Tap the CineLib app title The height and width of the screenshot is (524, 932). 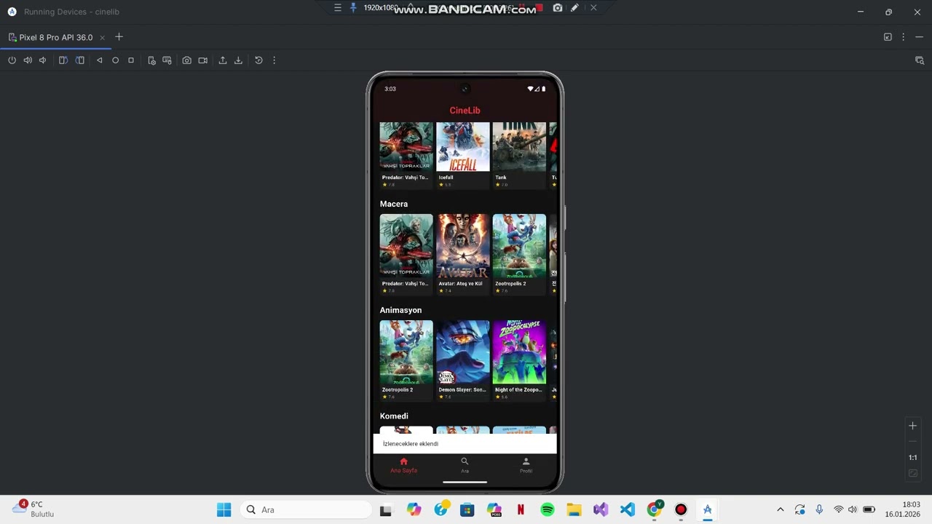tap(465, 111)
